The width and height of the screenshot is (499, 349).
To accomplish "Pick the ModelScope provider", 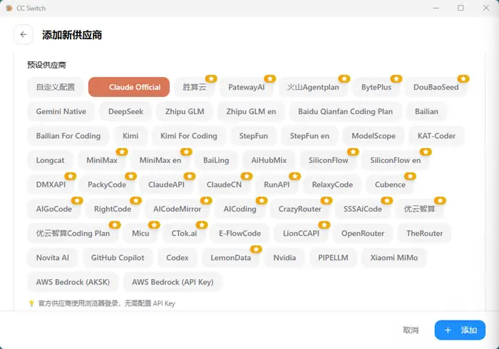I will tap(374, 136).
